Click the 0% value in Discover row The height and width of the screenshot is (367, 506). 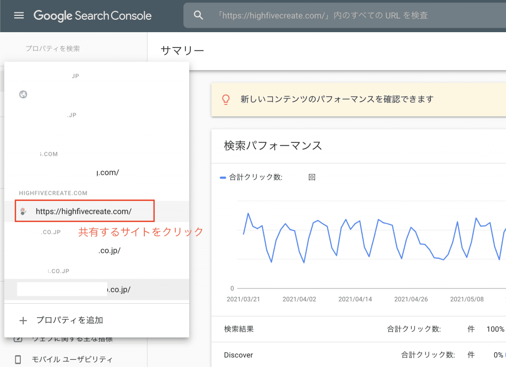click(498, 355)
